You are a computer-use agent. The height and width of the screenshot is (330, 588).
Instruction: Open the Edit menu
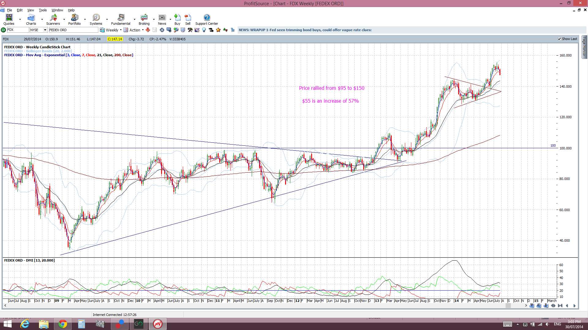tap(20, 10)
